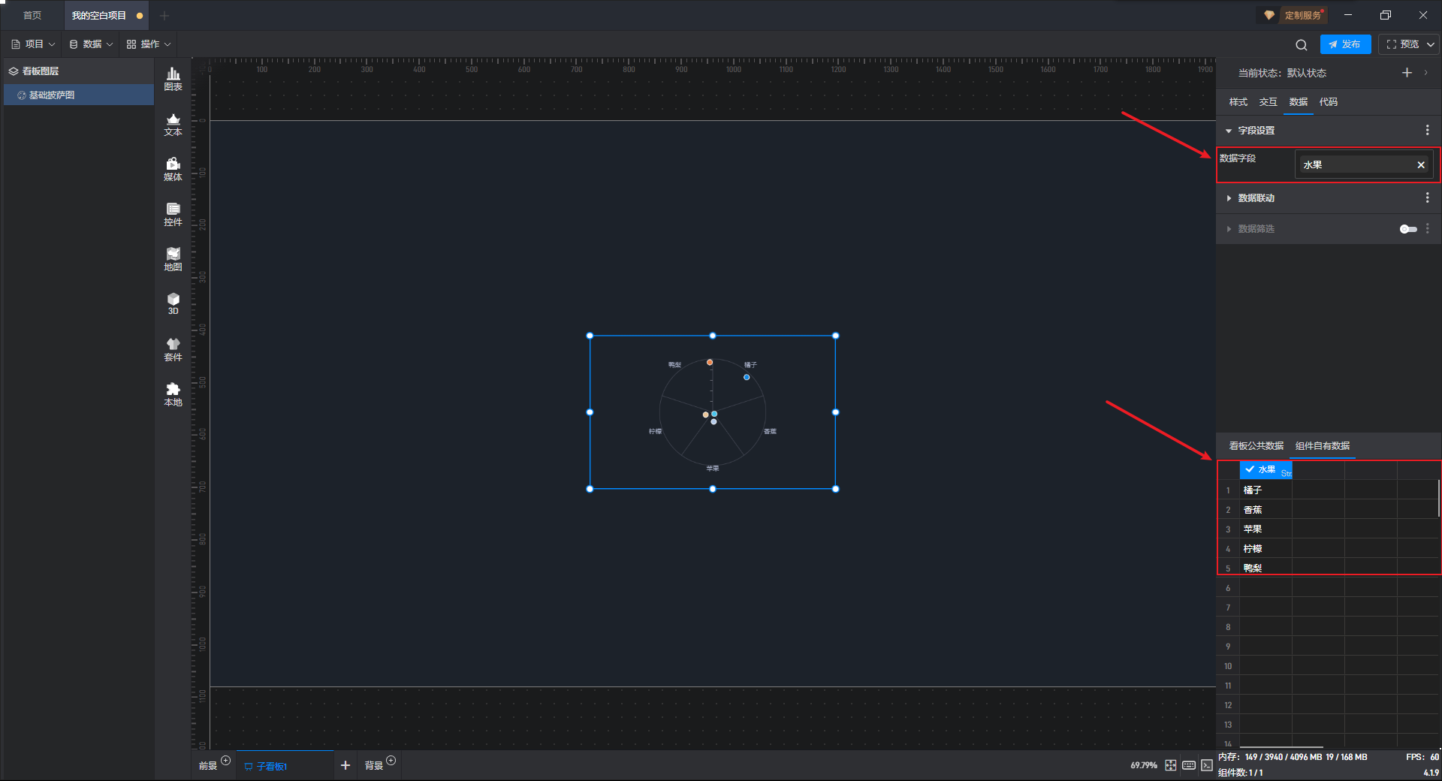Expand the state panel chevron
Viewport: 1442px width, 781px height.
point(1426,73)
